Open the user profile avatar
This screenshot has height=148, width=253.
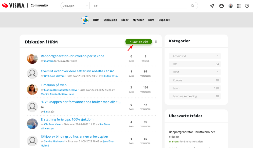(x=231, y=6)
